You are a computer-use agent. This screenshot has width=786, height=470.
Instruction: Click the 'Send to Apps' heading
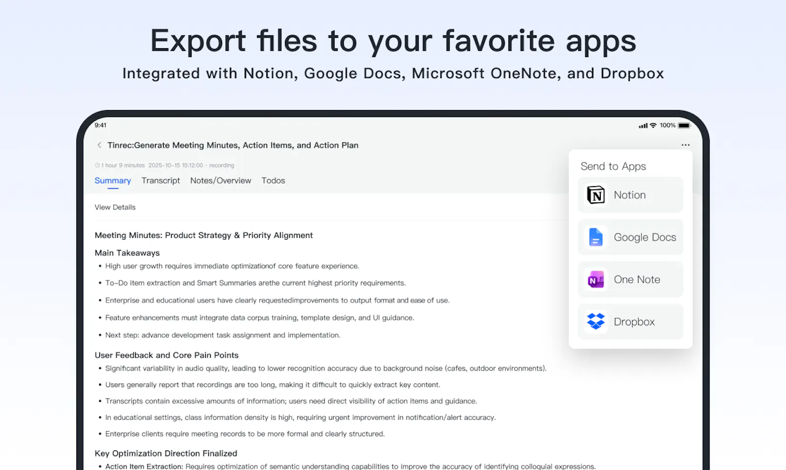[613, 166]
